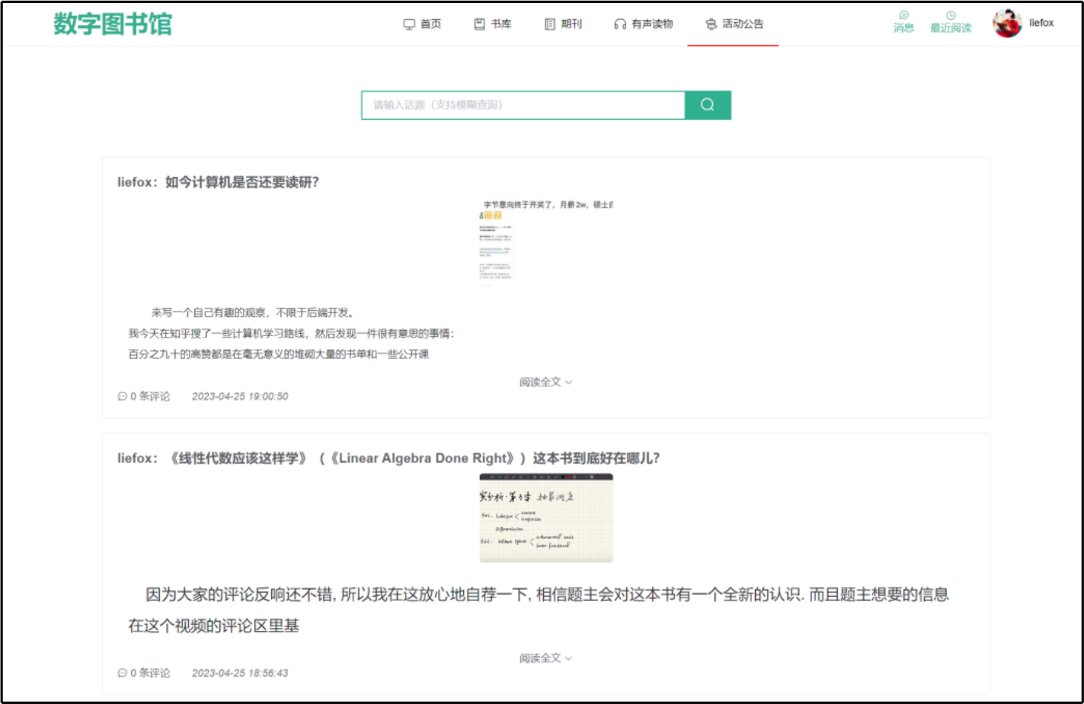Click the 首页 monitor icon
Image resolution: width=1084 pixels, height=704 pixels.
409,24
